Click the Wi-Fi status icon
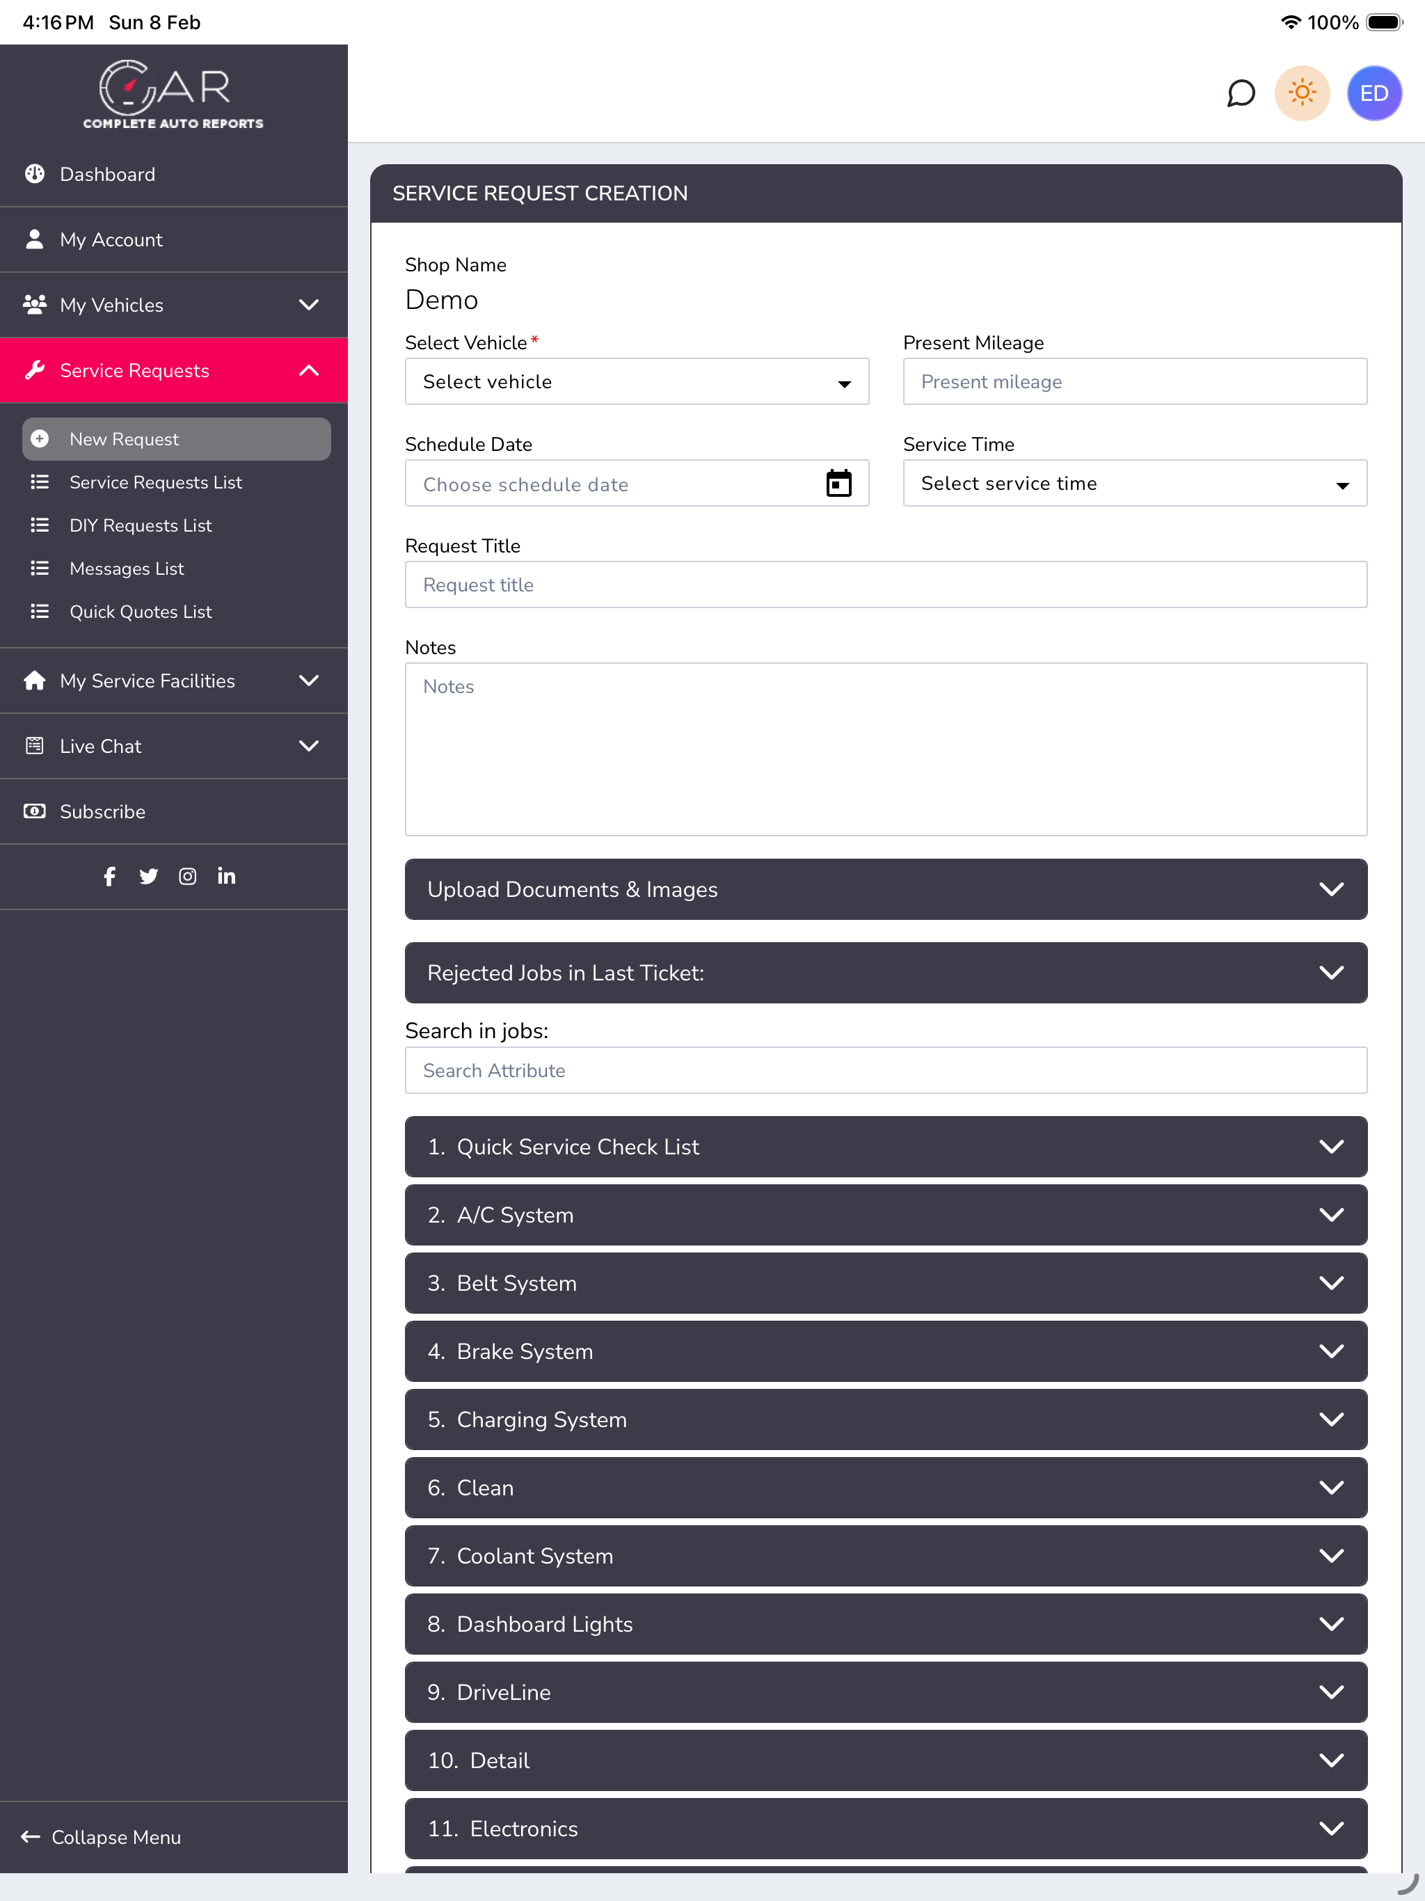The image size is (1425, 1901). [x=1290, y=22]
